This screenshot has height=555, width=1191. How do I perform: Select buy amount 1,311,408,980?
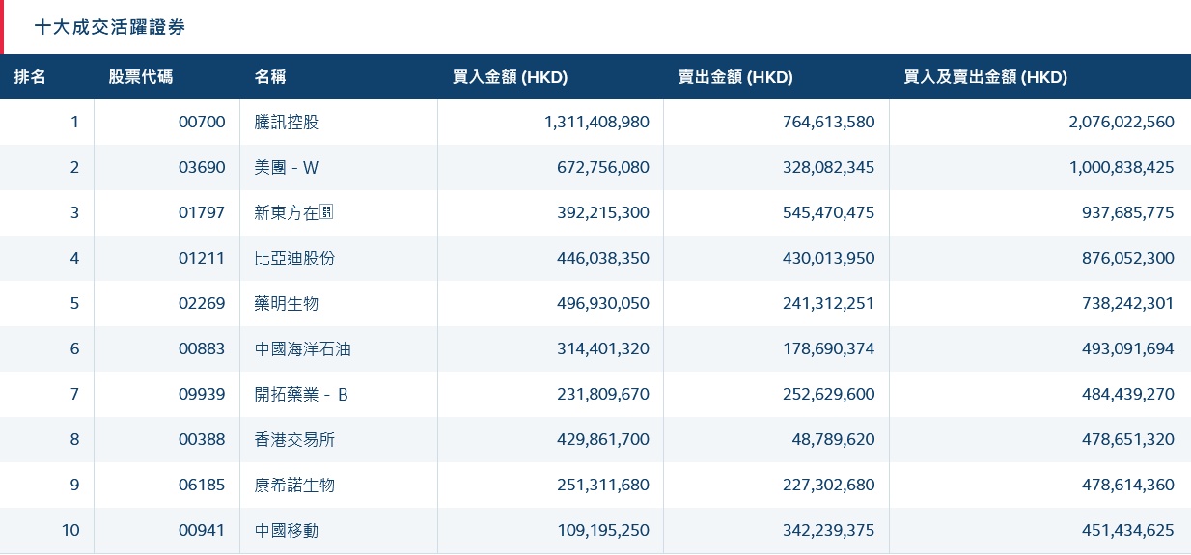pos(596,122)
